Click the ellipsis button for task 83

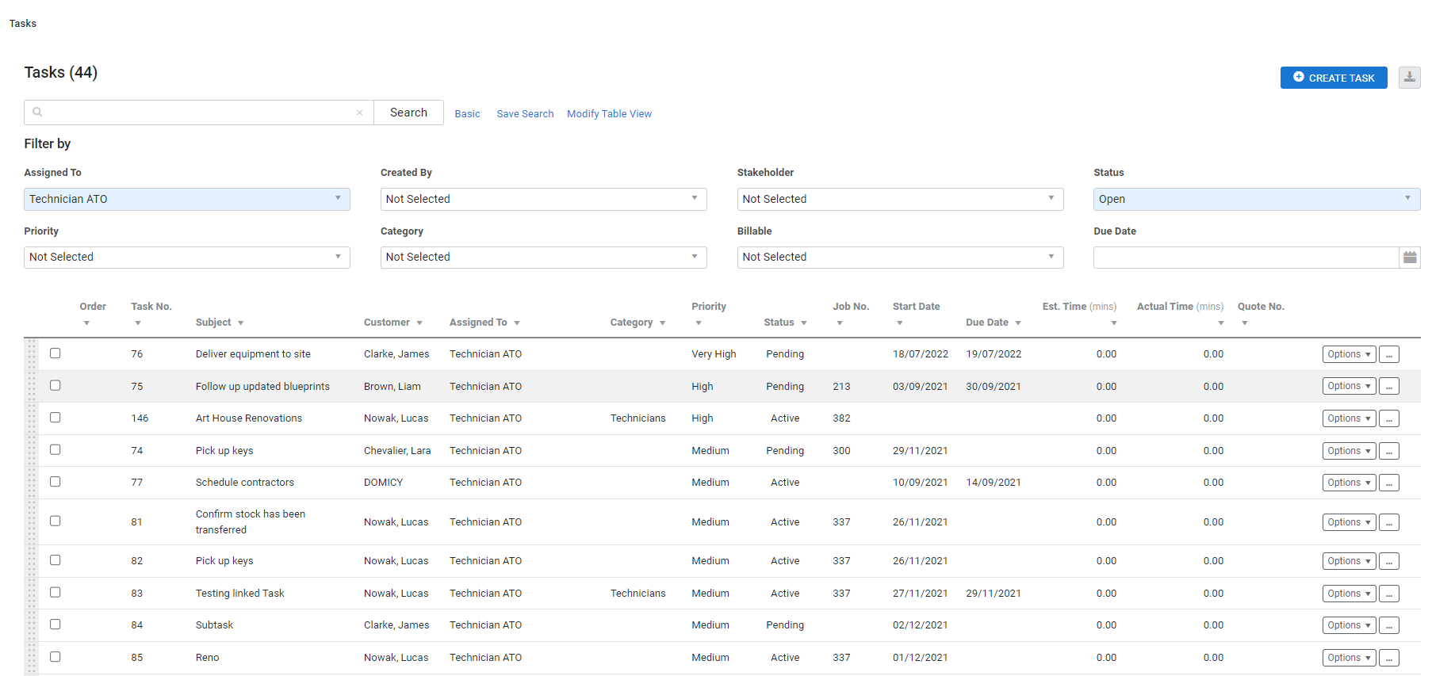pyautogui.click(x=1388, y=594)
